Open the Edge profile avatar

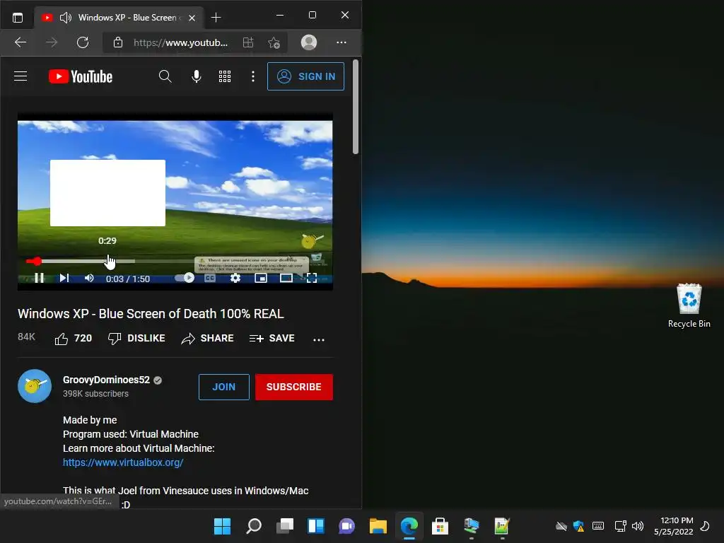pos(309,42)
